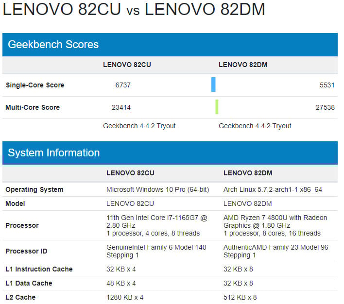
Task: Click LENOVO 82DM header in System Information
Action: click(x=248, y=173)
